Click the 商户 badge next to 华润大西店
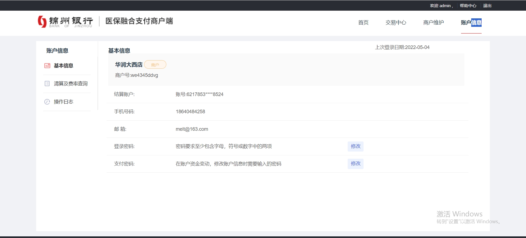Viewport: 526px width, 238px height. pos(155,65)
